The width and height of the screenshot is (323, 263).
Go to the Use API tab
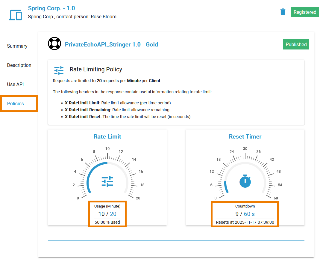click(16, 84)
